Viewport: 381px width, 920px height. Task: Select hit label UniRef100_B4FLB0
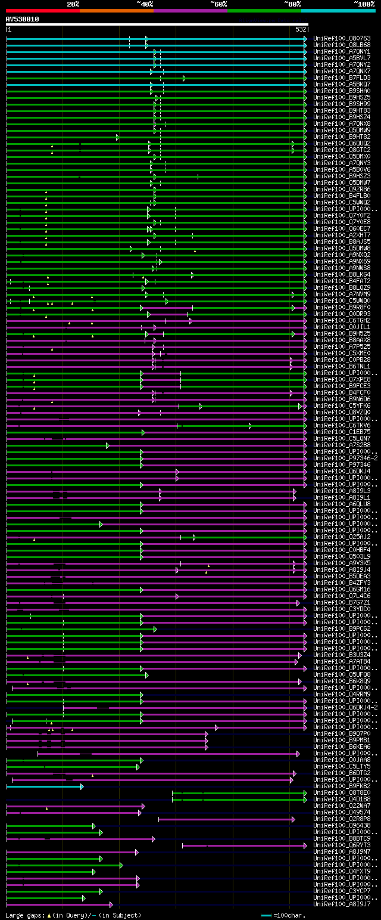pos(342,196)
